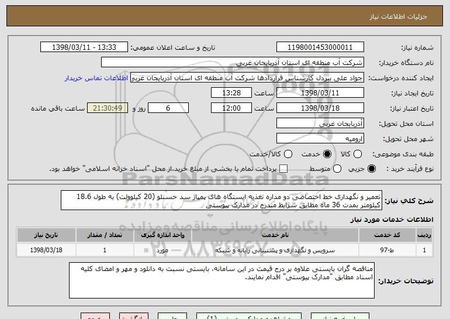
Task: Click the delivery province field آذربایجان غربی
Action: click(320, 124)
